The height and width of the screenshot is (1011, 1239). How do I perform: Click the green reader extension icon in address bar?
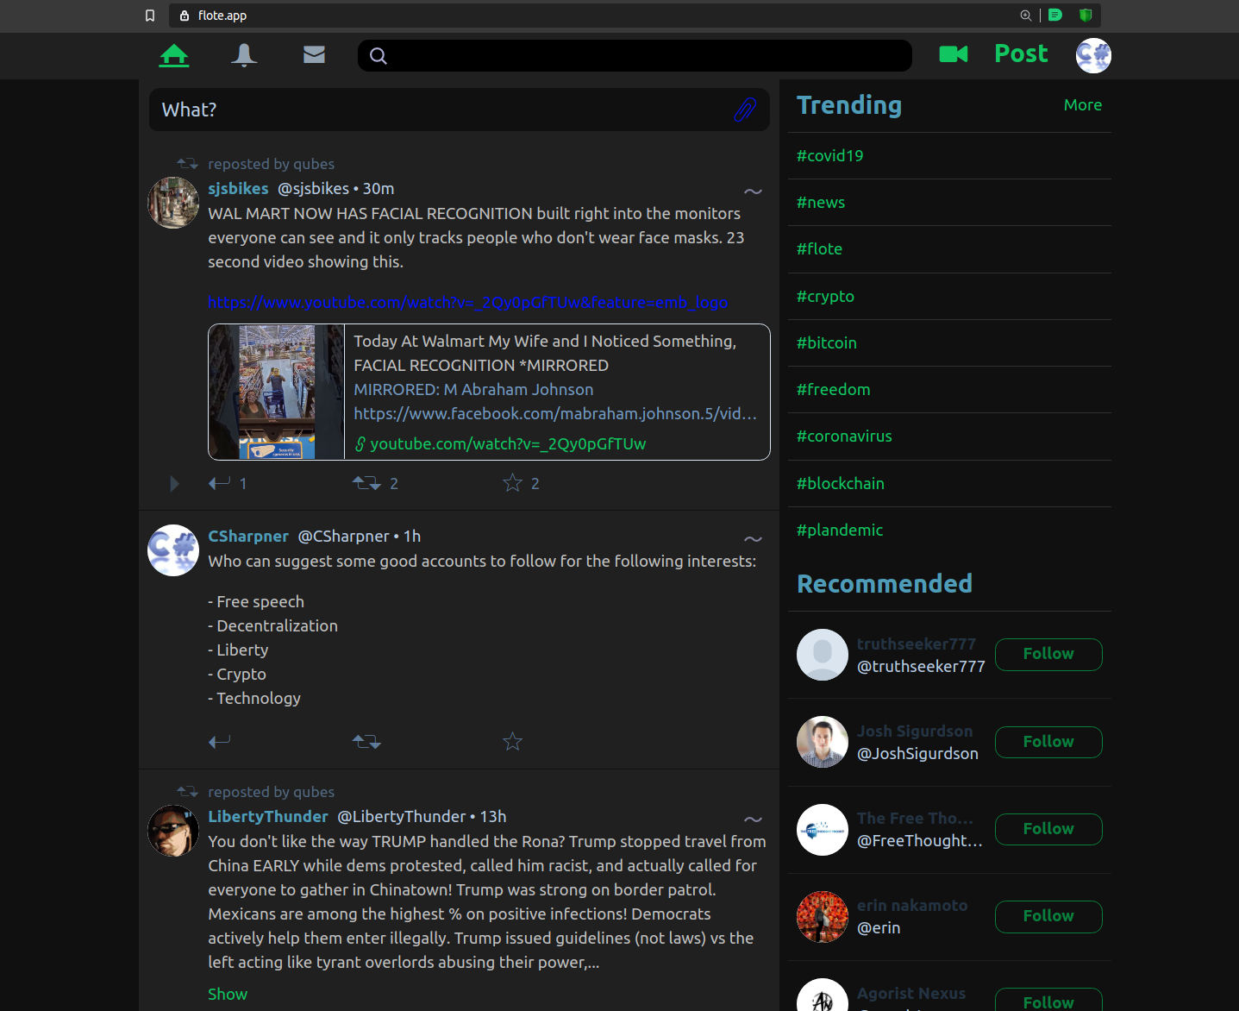coord(1055,16)
